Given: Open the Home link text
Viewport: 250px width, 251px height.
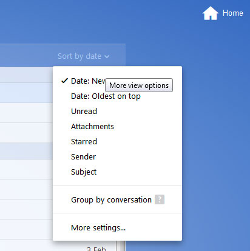Looking at the screenshot, I should (233, 13).
